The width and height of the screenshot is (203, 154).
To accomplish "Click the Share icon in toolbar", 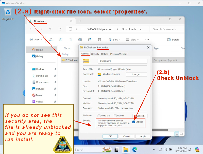I will 90,40.
